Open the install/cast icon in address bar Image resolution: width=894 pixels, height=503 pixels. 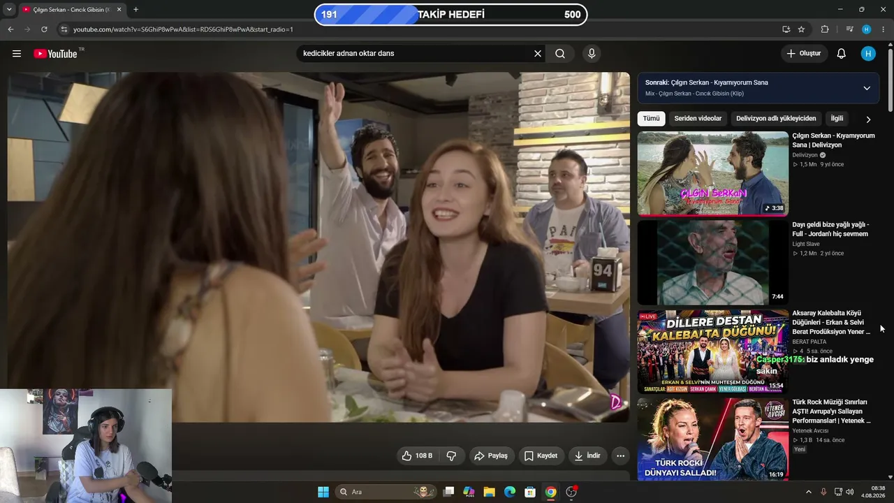pos(786,29)
